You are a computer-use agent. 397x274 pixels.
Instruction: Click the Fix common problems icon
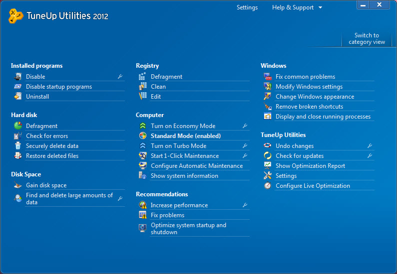(x=267, y=77)
